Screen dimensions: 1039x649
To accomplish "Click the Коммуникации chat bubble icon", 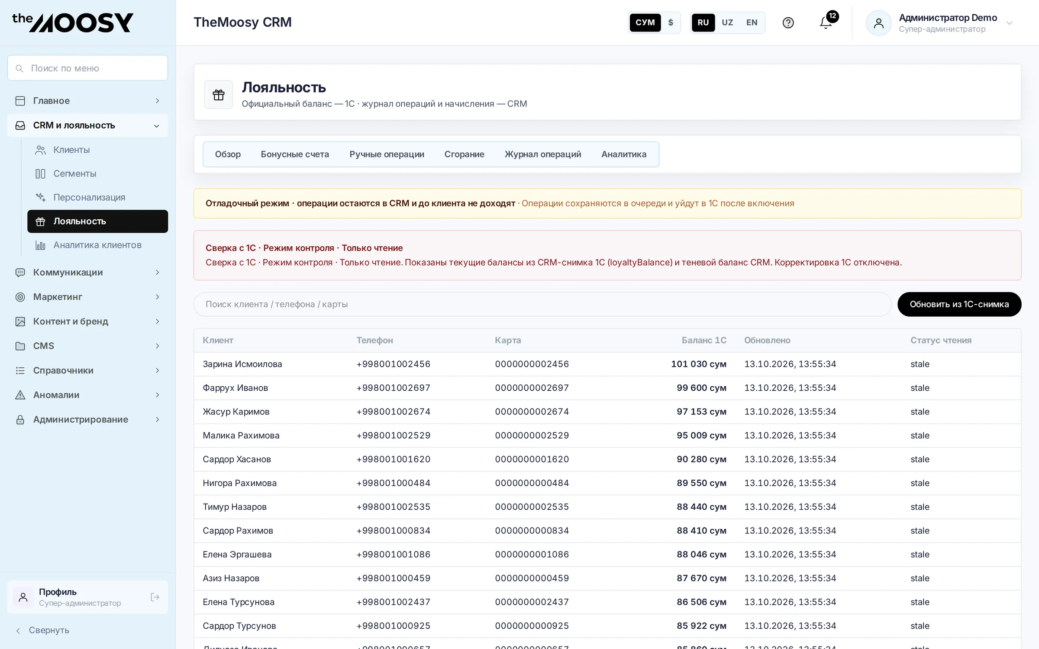I will [20, 273].
